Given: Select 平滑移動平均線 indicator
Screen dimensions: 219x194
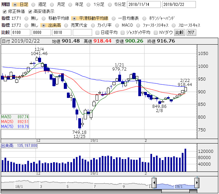Looking at the screenshot, I should tap(74, 18).
